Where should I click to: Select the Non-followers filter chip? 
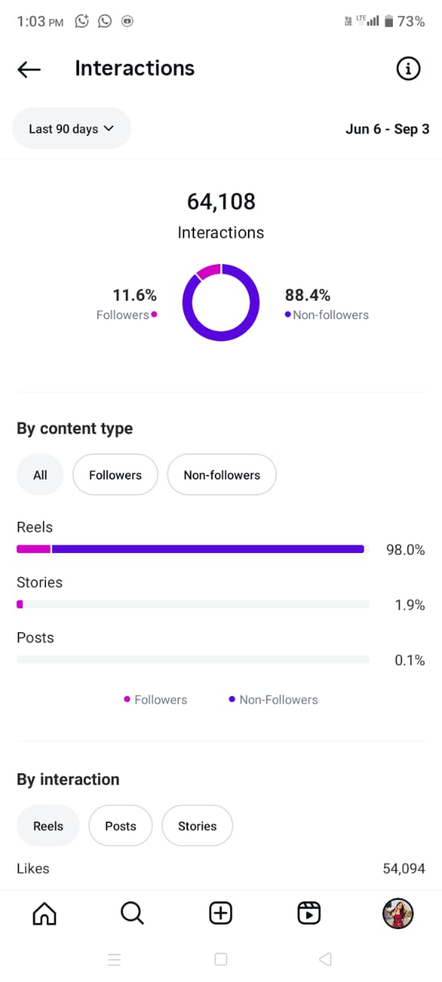point(222,475)
